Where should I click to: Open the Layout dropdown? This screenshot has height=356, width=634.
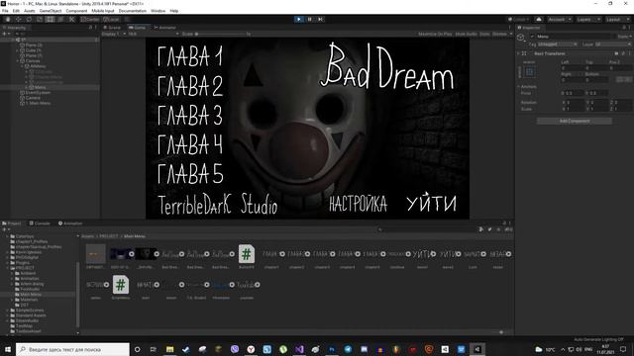pyautogui.click(x=617, y=19)
